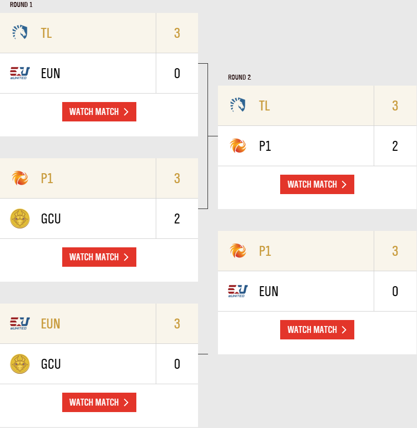Click eUnited logo in TL vs EUN match
Screen dimensions: 417x428
point(20,73)
